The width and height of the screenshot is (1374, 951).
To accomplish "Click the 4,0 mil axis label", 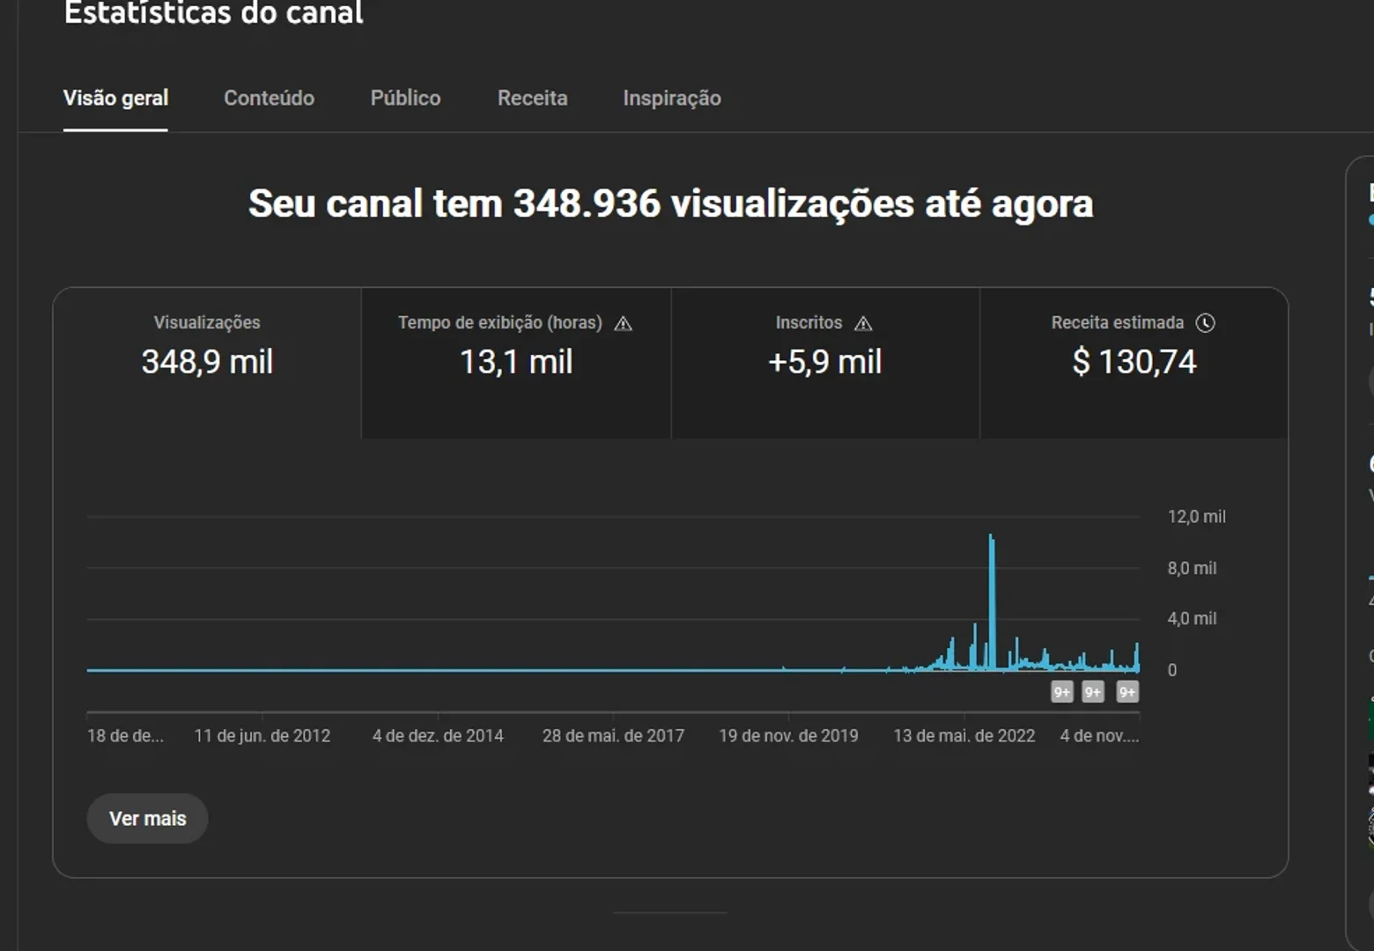I will click(1192, 619).
